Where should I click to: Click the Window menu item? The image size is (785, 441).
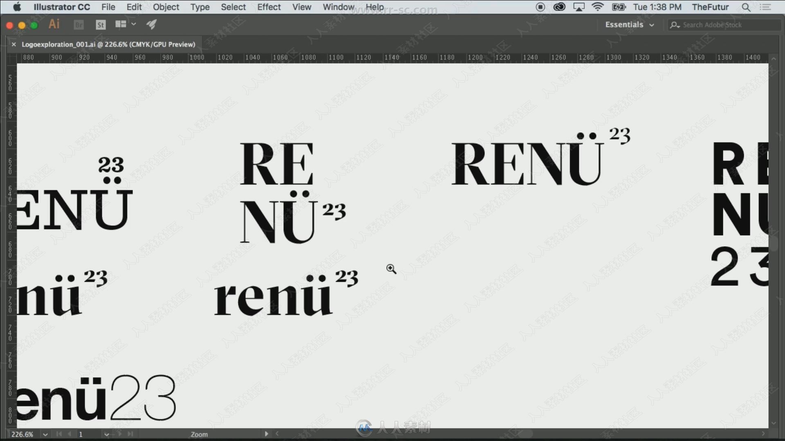point(337,7)
